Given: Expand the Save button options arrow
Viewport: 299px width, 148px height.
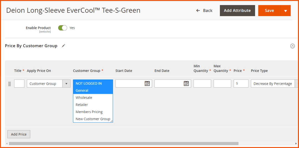Looking at the screenshot, I should 285,11.
